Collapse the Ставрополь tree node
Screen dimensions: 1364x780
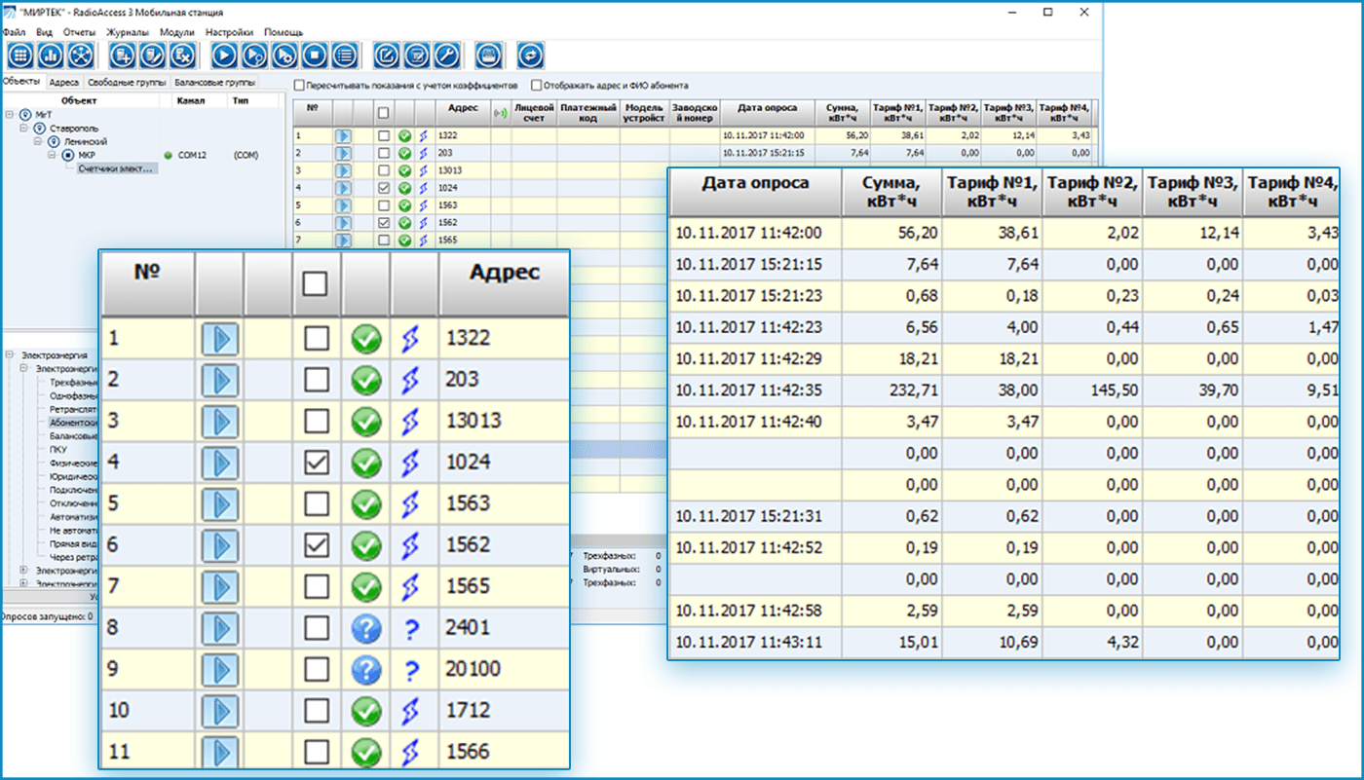tap(23, 128)
